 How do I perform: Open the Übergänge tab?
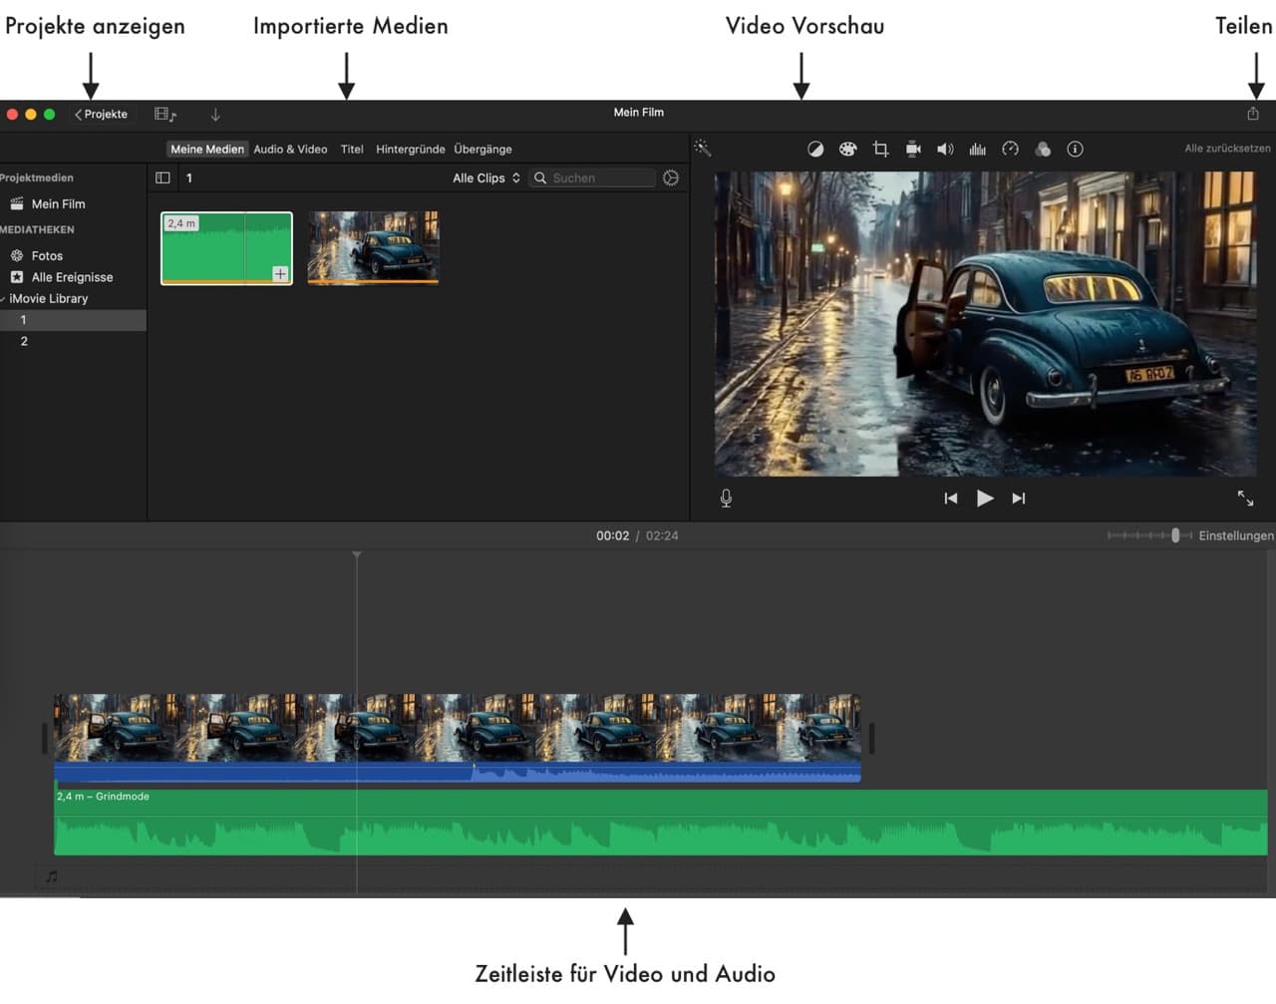(483, 149)
